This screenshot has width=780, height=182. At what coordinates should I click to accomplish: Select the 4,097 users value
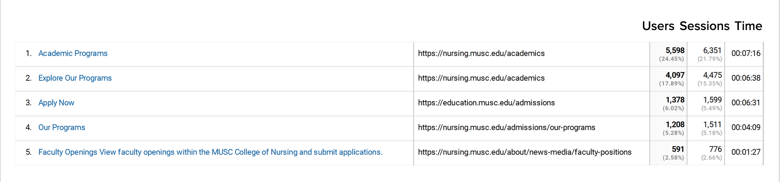pyautogui.click(x=675, y=76)
